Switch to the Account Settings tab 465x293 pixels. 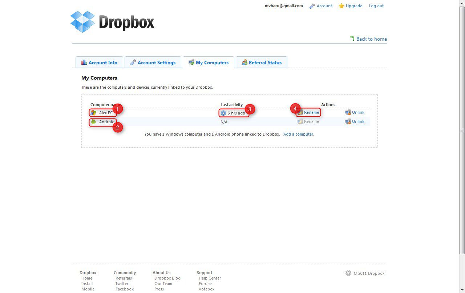click(x=153, y=62)
